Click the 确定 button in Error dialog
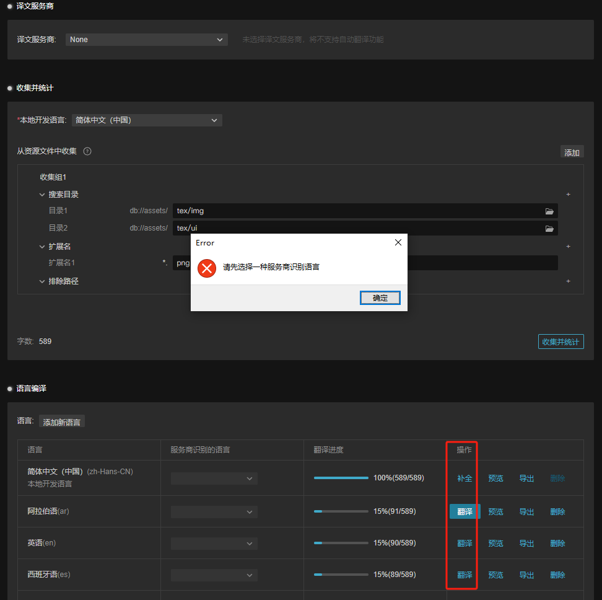The height and width of the screenshot is (600, 602). (380, 298)
